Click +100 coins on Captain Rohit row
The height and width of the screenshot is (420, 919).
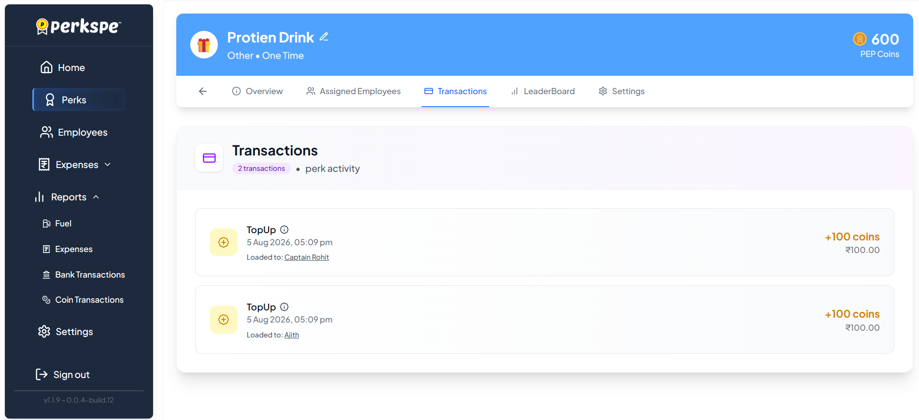point(852,237)
